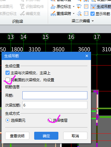The height and width of the screenshot is (147, 111).
Task: Click the 1800 dimension text
Action: pos(17,50)
